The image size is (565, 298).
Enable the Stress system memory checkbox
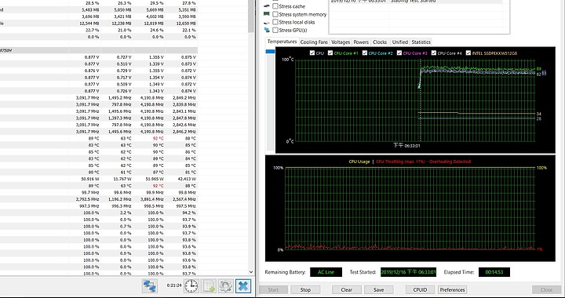[275, 14]
